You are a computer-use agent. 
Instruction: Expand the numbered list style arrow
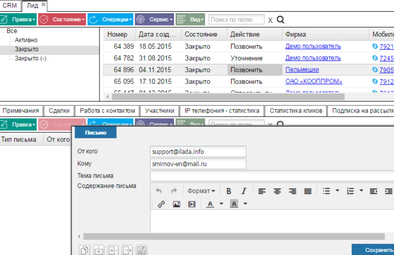(361, 191)
